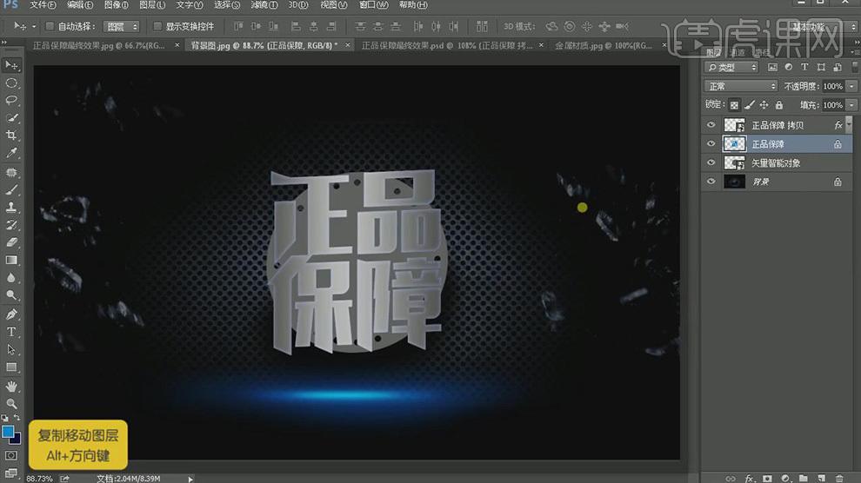Switch to 正品保障最终效果.psd tab
This screenshot has width=861, height=483.
pos(447,45)
